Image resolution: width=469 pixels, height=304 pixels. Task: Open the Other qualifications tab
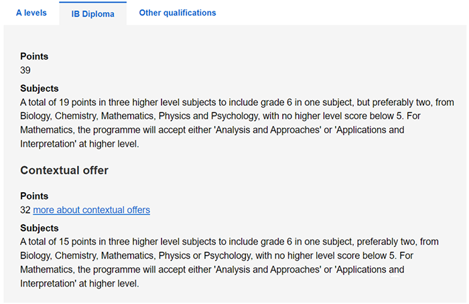point(177,13)
